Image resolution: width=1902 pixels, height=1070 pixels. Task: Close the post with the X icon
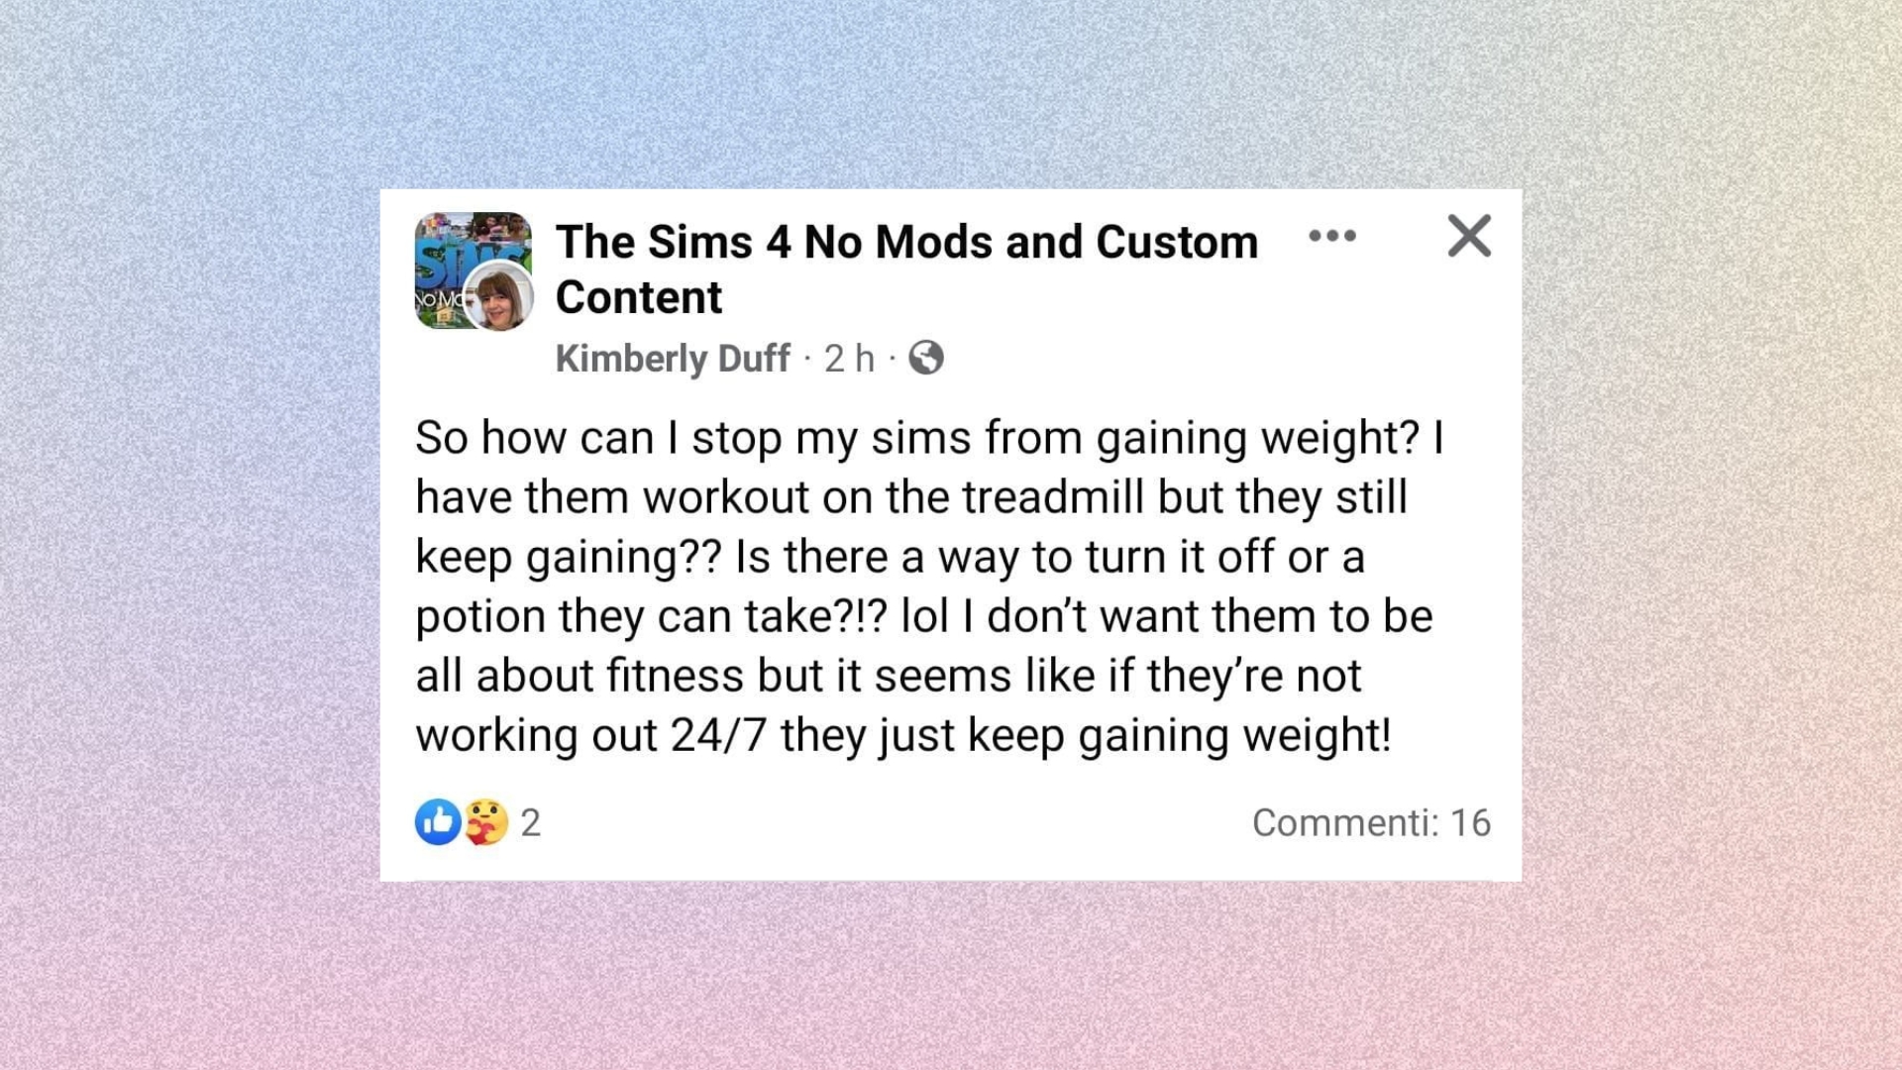[1468, 236]
